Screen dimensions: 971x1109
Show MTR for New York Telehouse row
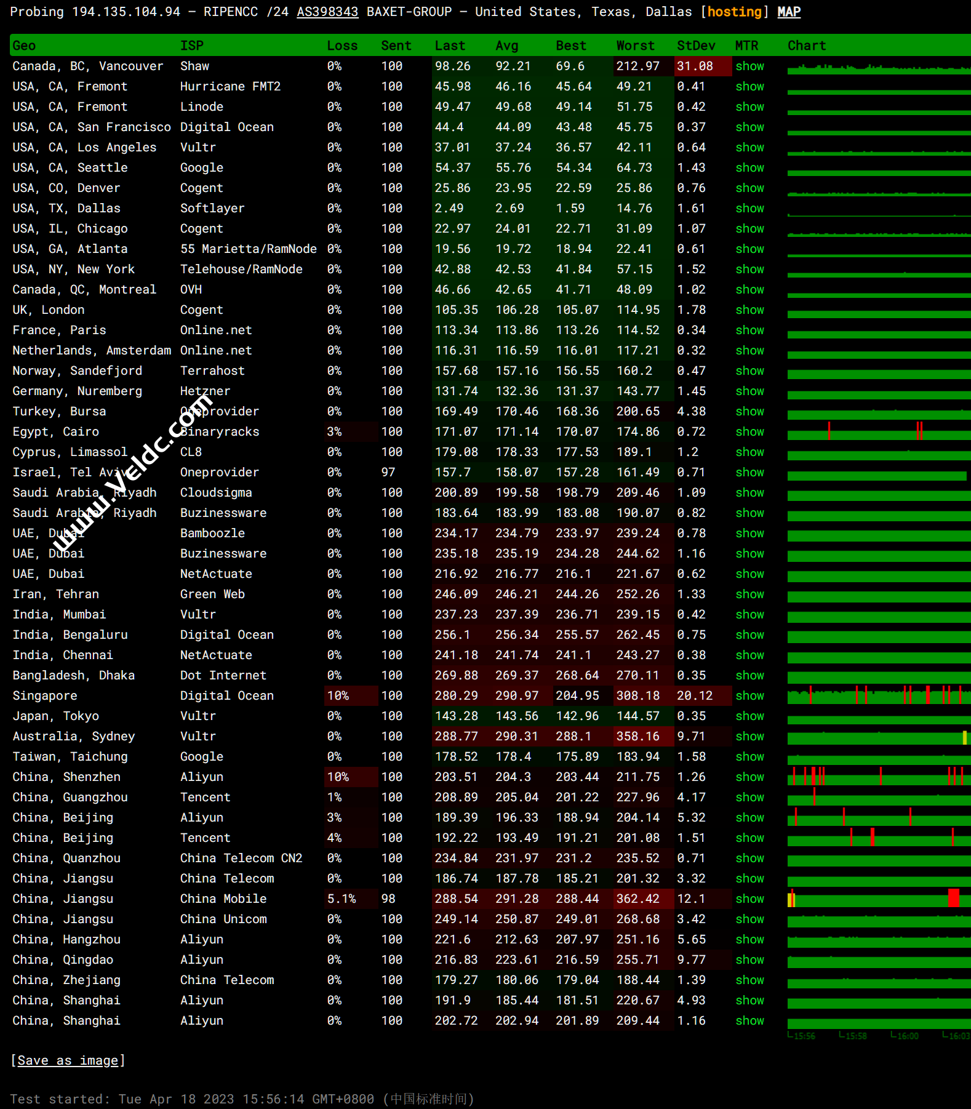coord(749,269)
